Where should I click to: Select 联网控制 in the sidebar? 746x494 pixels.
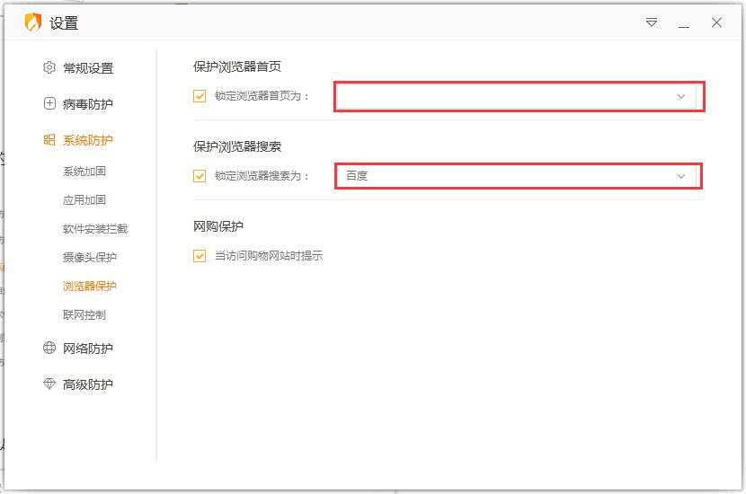pyautogui.click(x=84, y=315)
